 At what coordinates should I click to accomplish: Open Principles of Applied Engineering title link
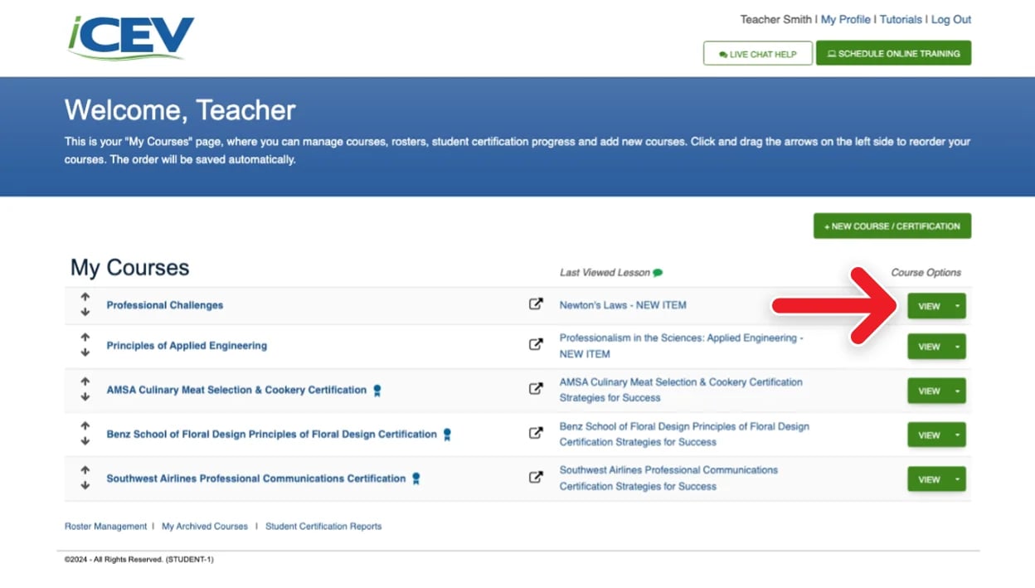[187, 346]
